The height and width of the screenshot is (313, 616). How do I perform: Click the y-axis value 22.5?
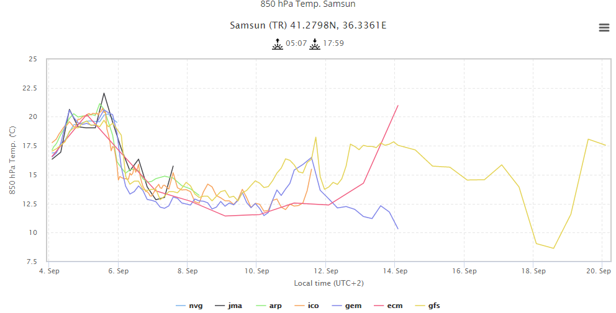pyautogui.click(x=30, y=88)
